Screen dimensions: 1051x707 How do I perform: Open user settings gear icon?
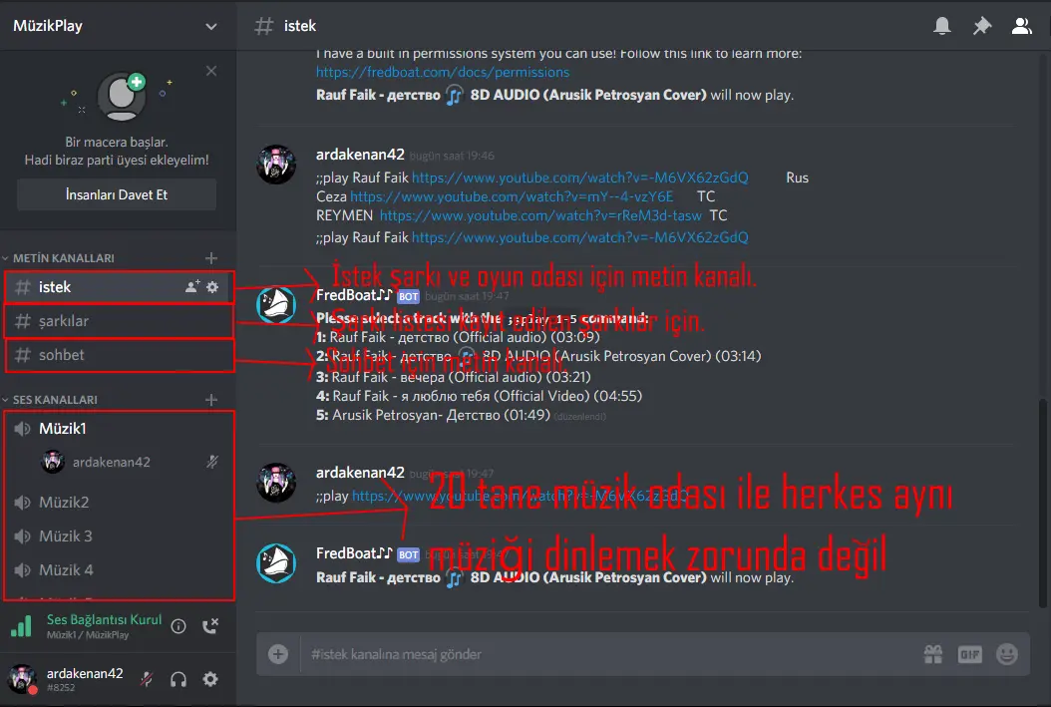[x=210, y=679]
